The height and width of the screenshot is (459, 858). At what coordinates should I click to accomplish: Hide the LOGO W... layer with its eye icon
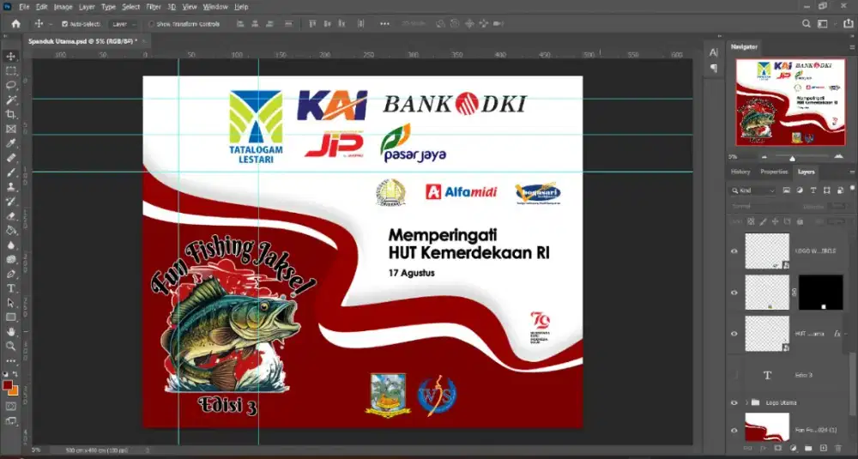[734, 251]
